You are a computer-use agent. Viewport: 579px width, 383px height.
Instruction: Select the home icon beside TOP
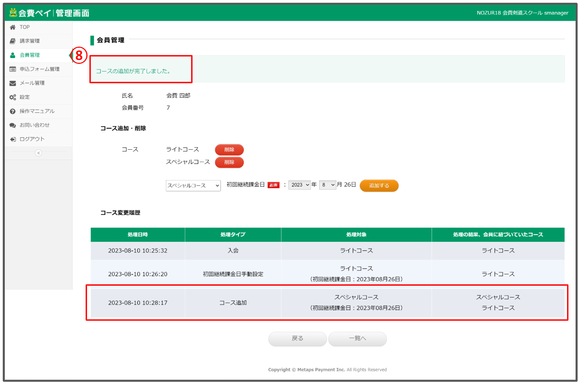[13, 27]
